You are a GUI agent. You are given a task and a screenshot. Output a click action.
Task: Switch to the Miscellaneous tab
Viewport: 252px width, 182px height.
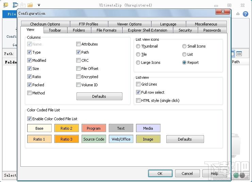point(206,24)
